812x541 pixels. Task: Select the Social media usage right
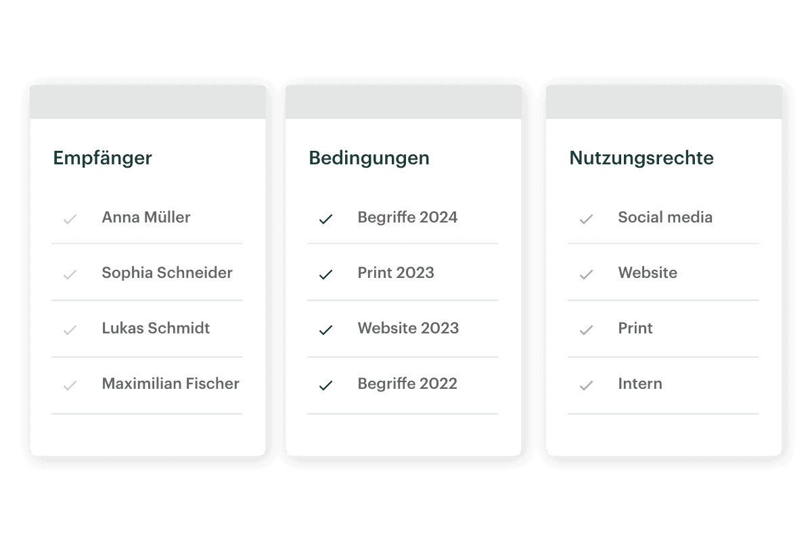(665, 217)
